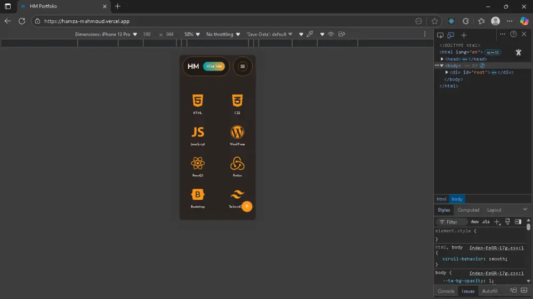533x299 pixels.
Task: Click the Redux logo icon
Action: 237,164
